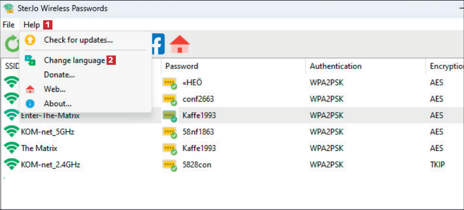Viewport: 464px width, 210px height.
Task: Sort by the Authentication column header
Action: tap(335, 66)
